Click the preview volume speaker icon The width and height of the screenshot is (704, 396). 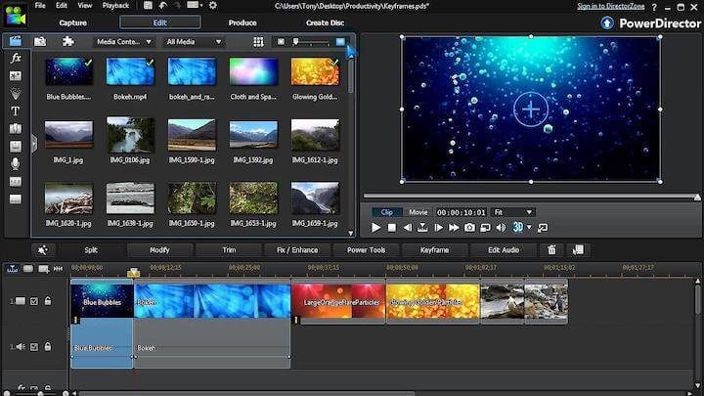501,228
